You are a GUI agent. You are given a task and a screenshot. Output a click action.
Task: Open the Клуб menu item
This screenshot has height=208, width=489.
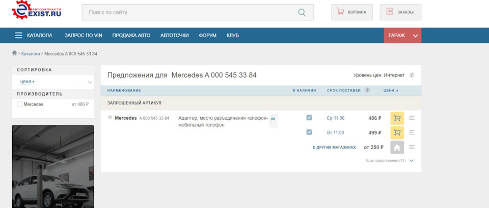tap(233, 36)
